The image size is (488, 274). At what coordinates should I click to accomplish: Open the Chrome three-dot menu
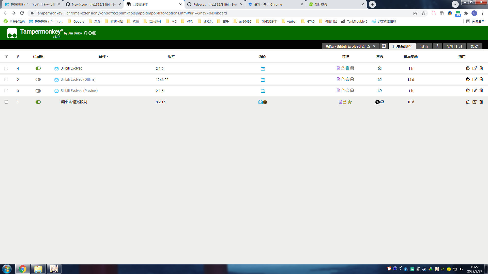tap(482, 13)
